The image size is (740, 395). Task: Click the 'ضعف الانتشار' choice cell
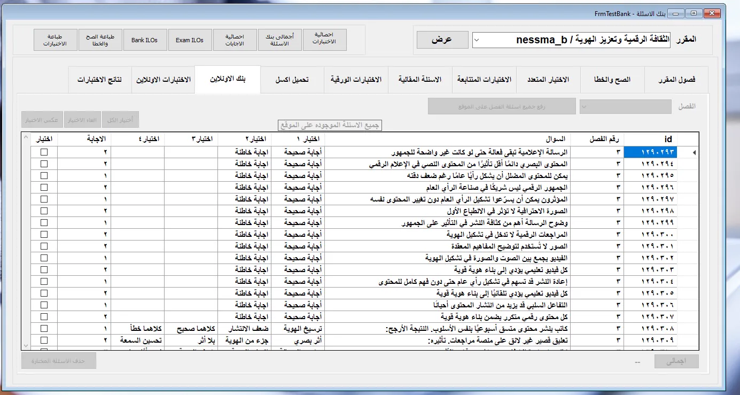(244, 328)
